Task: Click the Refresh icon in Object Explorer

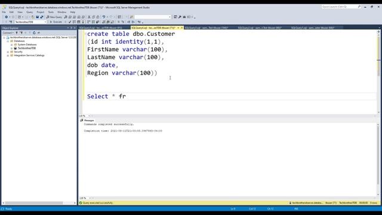Action: point(34,33)
